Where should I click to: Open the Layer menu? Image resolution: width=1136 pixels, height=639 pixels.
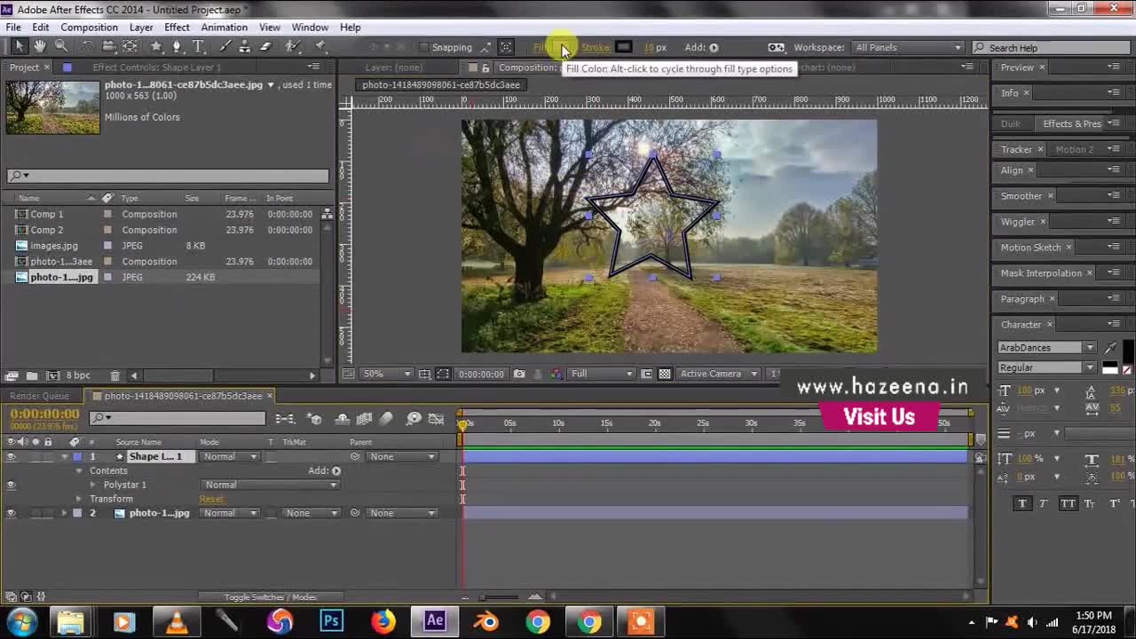click(141, 28)
